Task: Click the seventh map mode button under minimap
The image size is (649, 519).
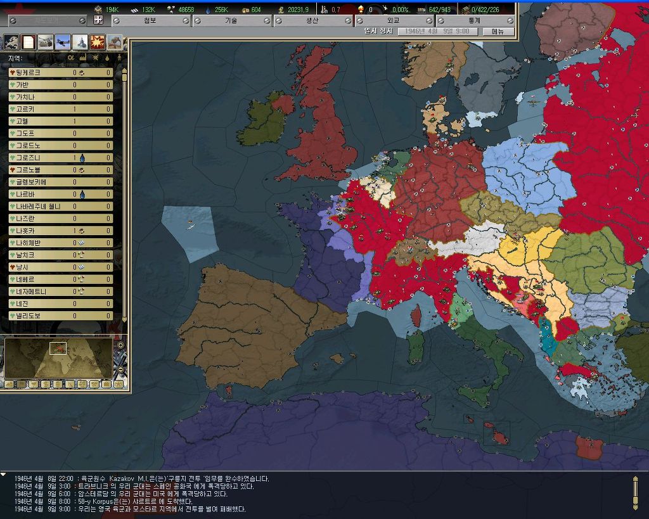Action: click(x=82, y=385)
